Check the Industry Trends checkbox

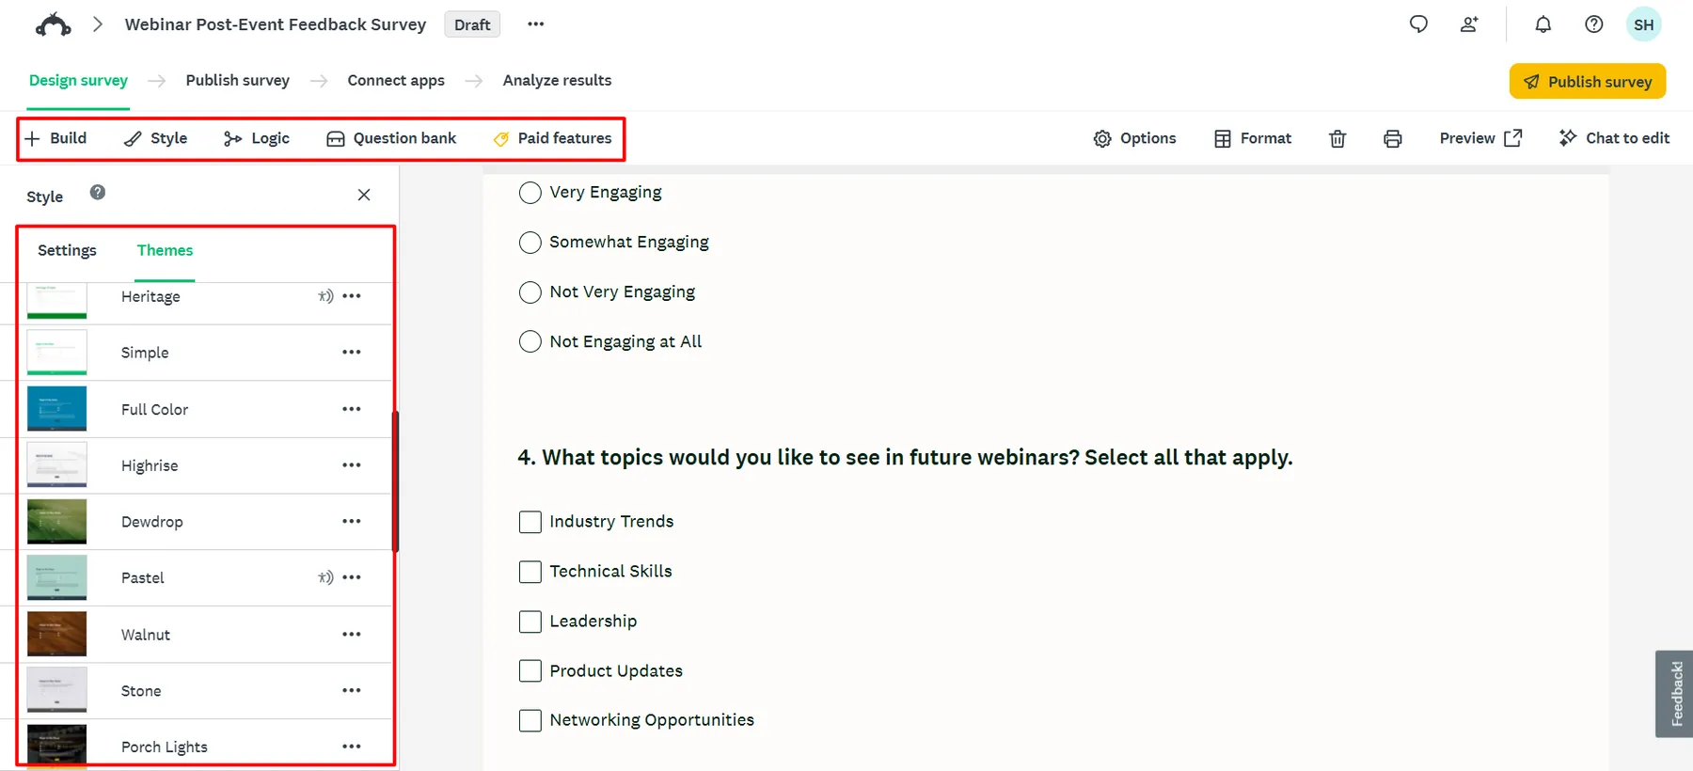coord(530,522)
